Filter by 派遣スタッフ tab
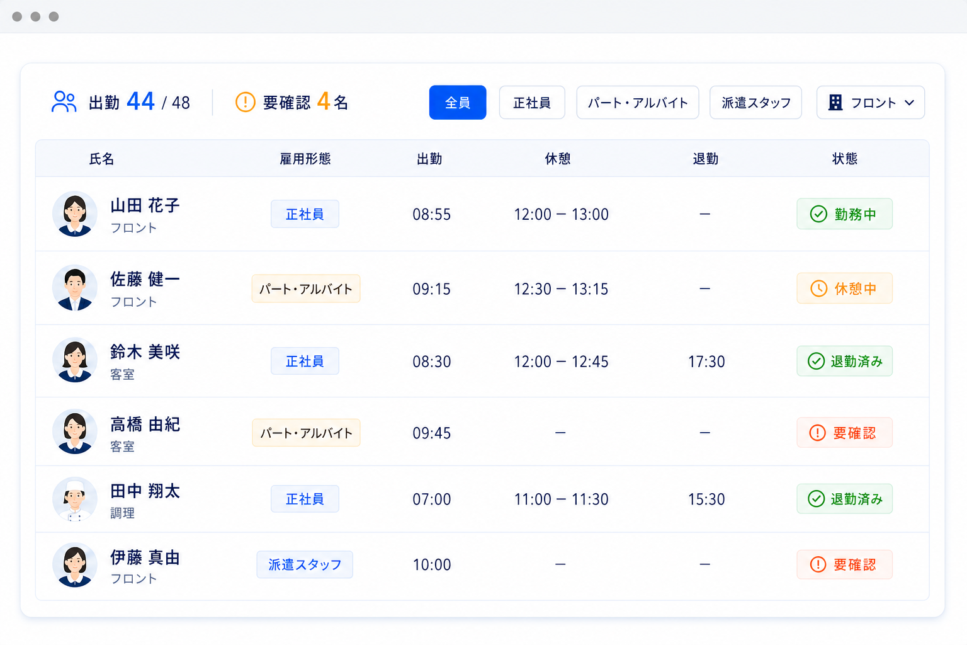Screen dimensions: 967x645 tap(755, 103)
